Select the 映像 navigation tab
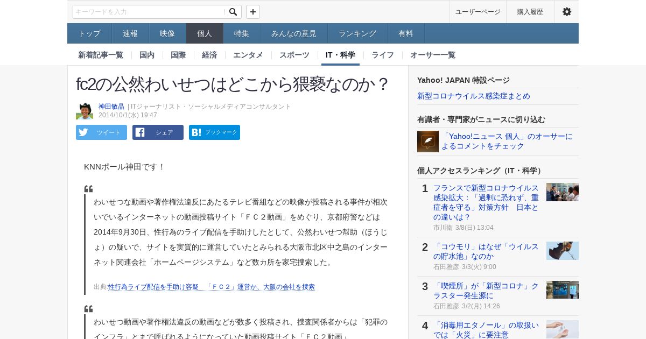The image size is (646, 339). tap(167, 33)
